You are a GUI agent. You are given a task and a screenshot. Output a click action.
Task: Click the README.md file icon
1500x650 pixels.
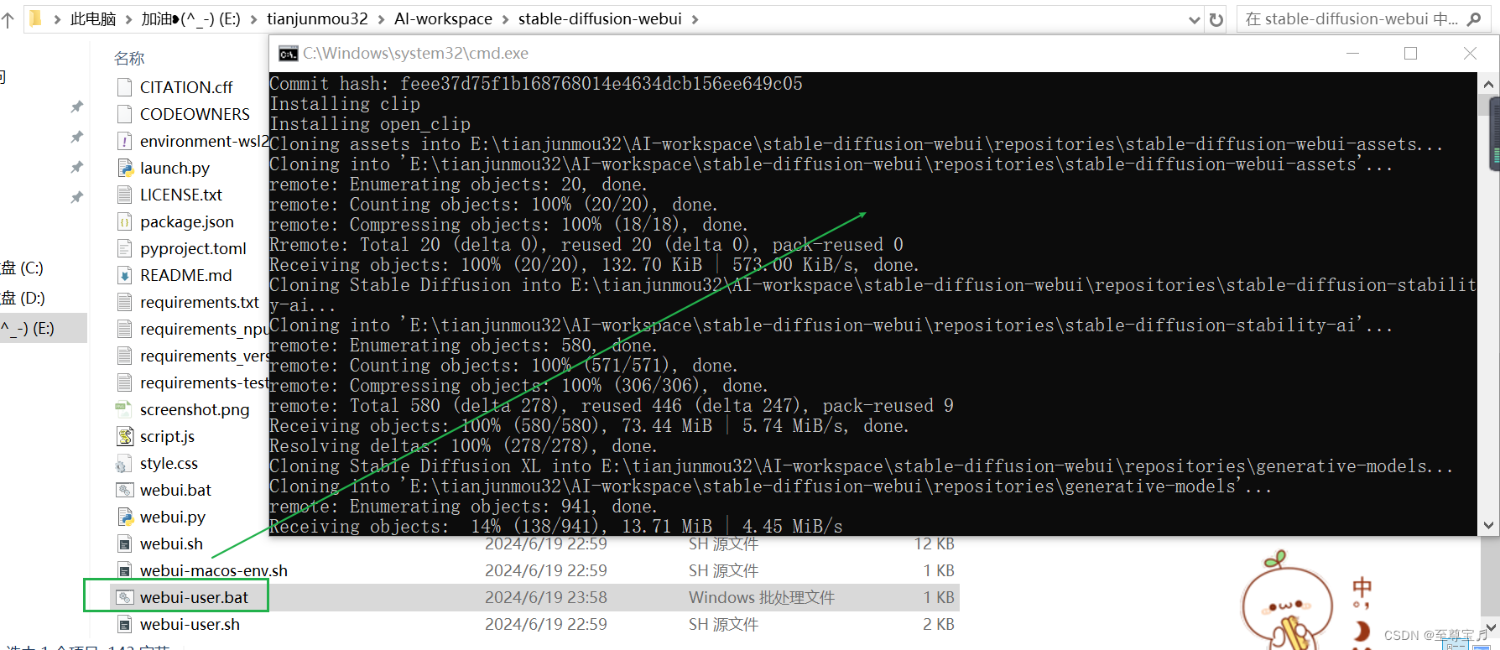[125, 275]
